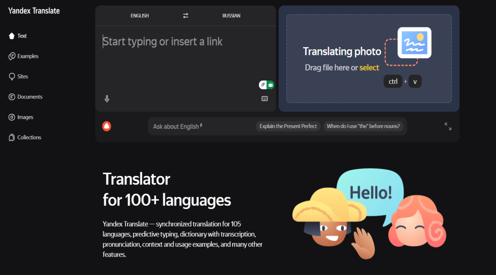Open the on-screen keyboard icon
This screenshot has width=496, height=275.
pyautogui.click(x=265, y=99)
